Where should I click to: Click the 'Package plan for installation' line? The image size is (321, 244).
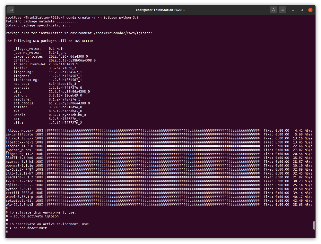[79, 33]
